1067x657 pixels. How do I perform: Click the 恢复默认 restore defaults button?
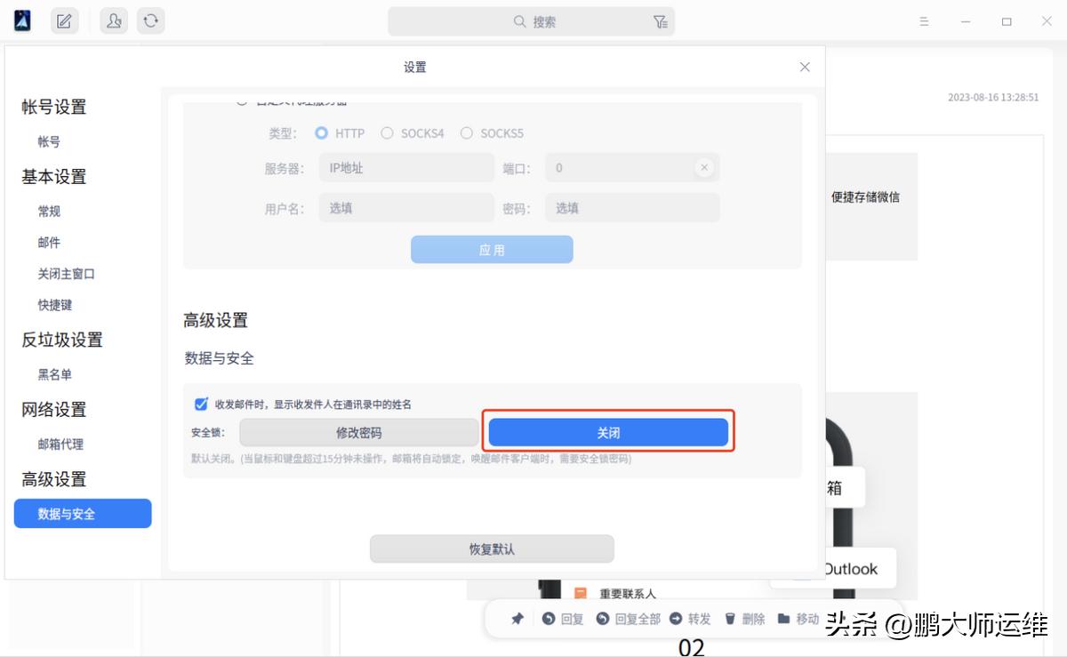point(492,549)
